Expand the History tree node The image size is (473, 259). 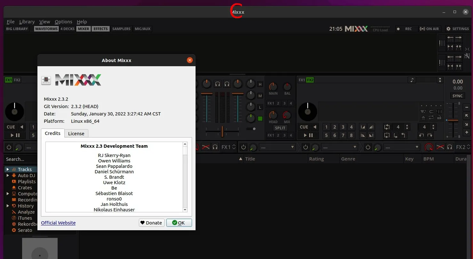coord(8,206)
